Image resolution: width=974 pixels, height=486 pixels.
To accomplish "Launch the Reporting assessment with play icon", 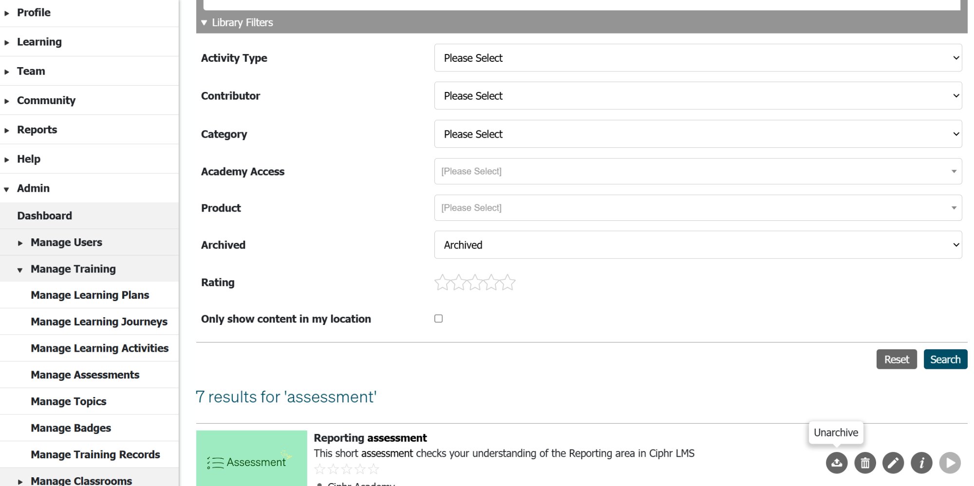I will pos(950,463).
